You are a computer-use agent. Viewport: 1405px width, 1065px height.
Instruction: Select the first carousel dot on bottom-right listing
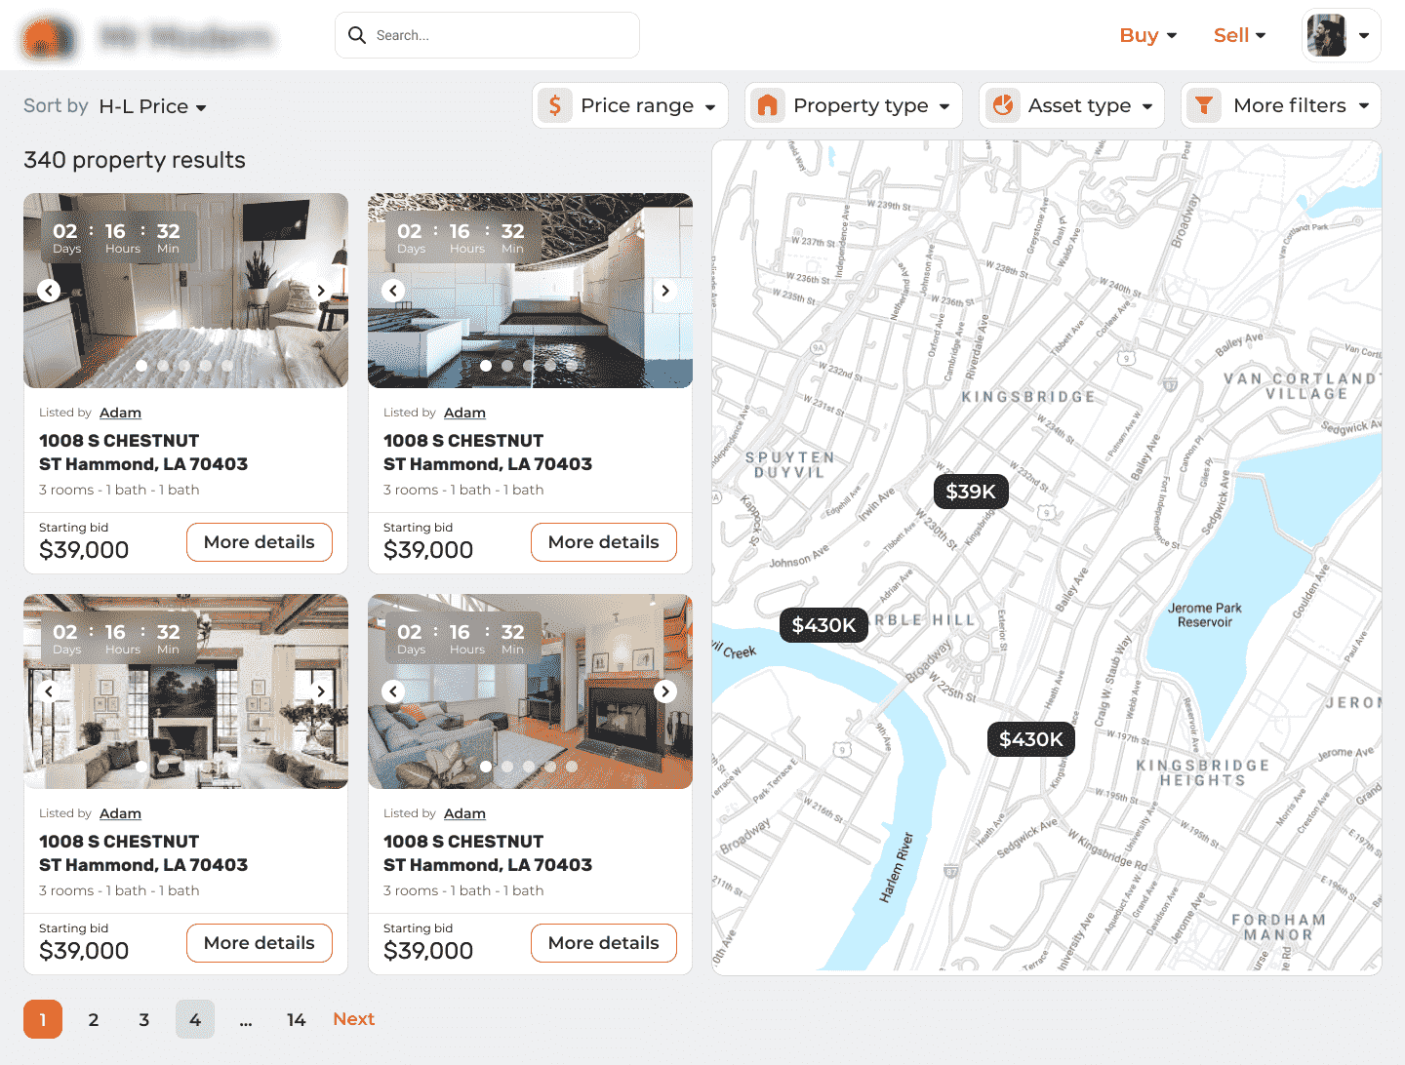(x=486, y=767)
